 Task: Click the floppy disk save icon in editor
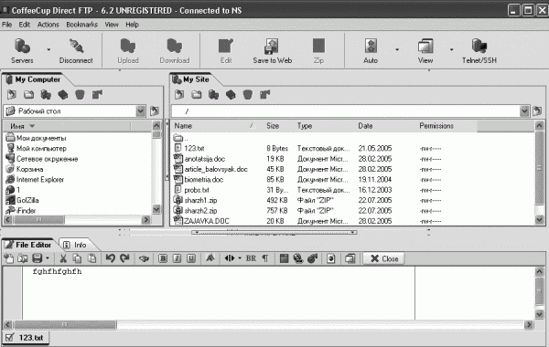[38, 258]
